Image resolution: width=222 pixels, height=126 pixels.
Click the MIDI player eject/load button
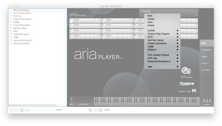coord(22,110)
